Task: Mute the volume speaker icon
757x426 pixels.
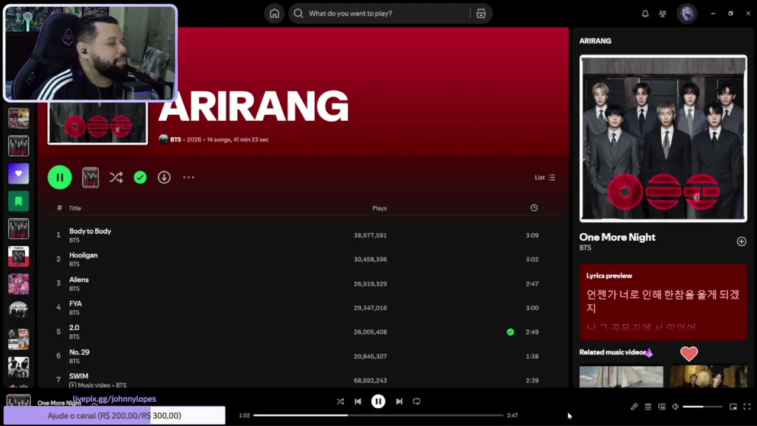Action: (675, 406)
